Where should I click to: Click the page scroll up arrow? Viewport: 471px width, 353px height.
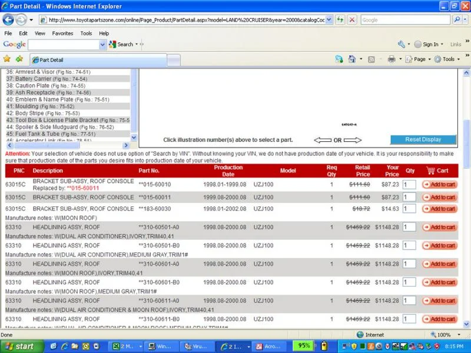point(466,72)
